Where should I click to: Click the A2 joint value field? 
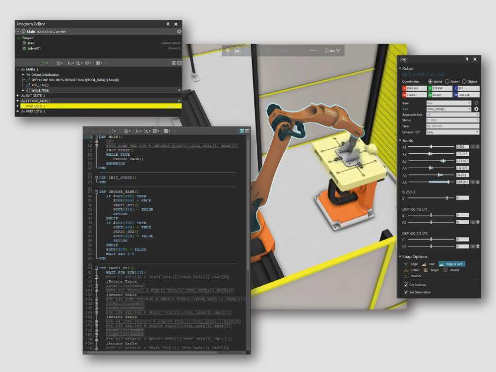(462, 154)
